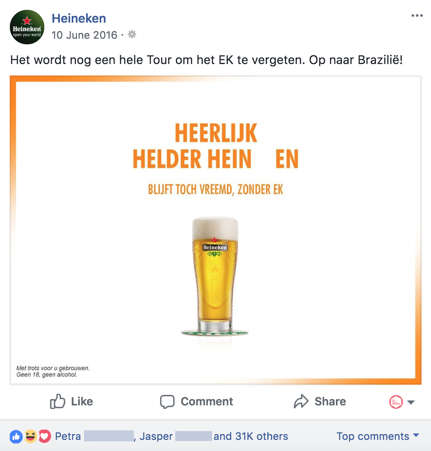Click the Like button text
431x451 pixels.
tap(82, 402)
